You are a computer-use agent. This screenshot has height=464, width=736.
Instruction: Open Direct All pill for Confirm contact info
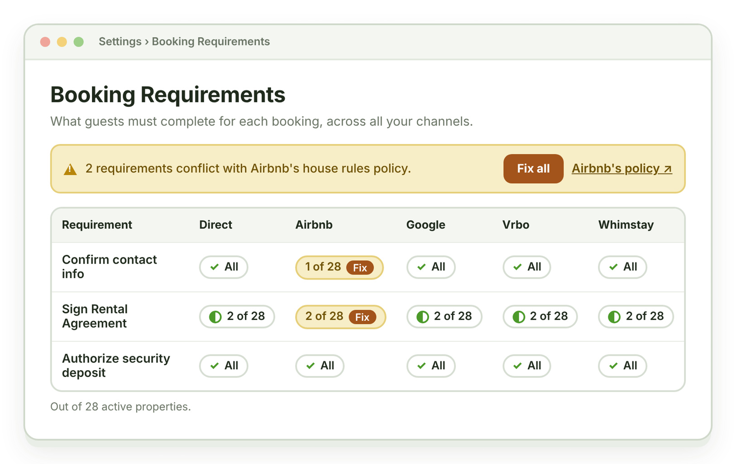[224, 267]
